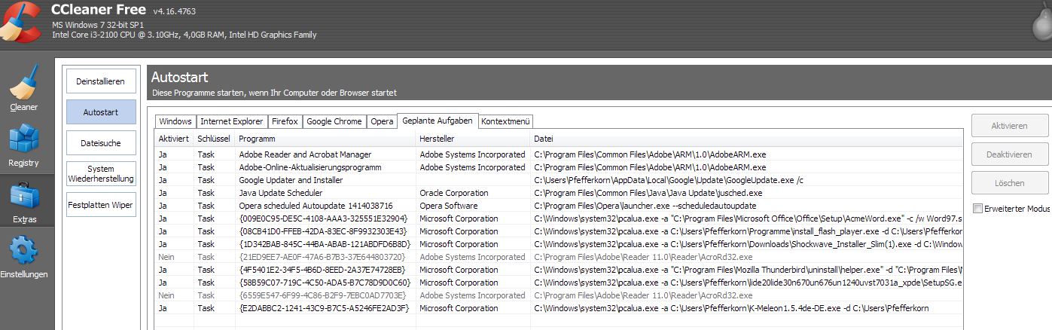
Task: Click the CCleaner logo icon
Action: click(20, 21)
